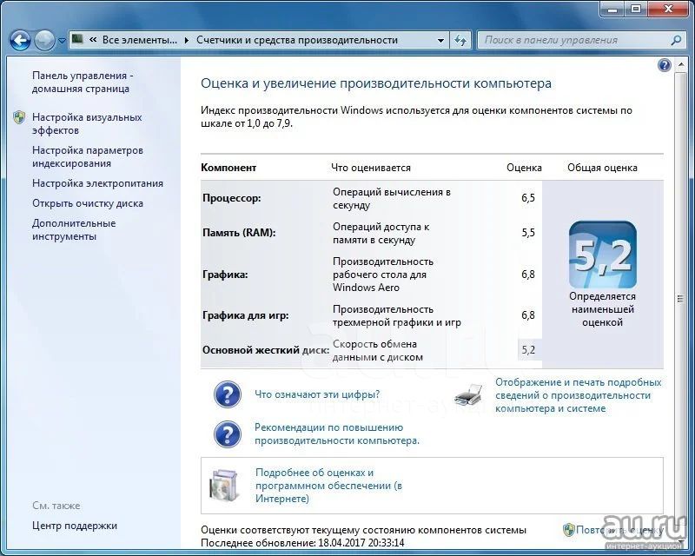This screenshot has height=556, width=695.
Task: Click shield icon beside 'Повторить оценку'
Action: pos(569,529)
